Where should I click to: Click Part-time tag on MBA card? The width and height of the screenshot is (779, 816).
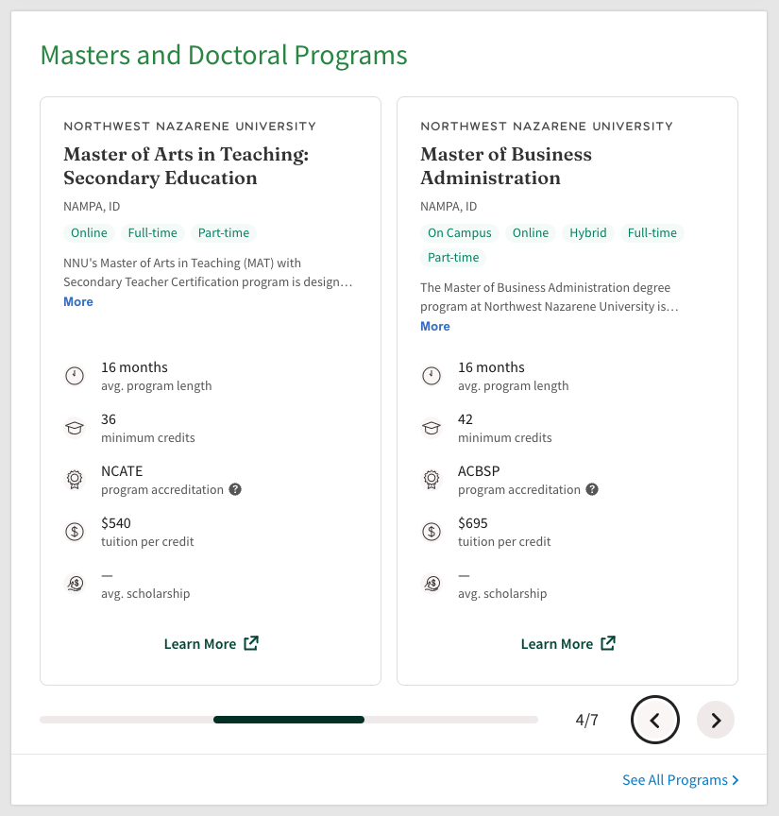pos(453,257)
